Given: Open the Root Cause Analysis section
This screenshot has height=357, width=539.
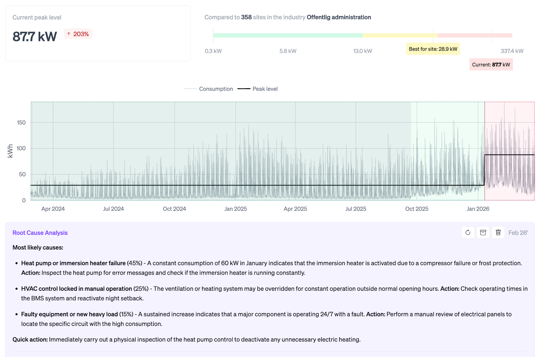Looking at the screenshot, I should 40,232.
